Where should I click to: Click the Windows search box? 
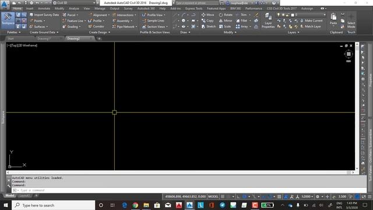click(53, 205)
